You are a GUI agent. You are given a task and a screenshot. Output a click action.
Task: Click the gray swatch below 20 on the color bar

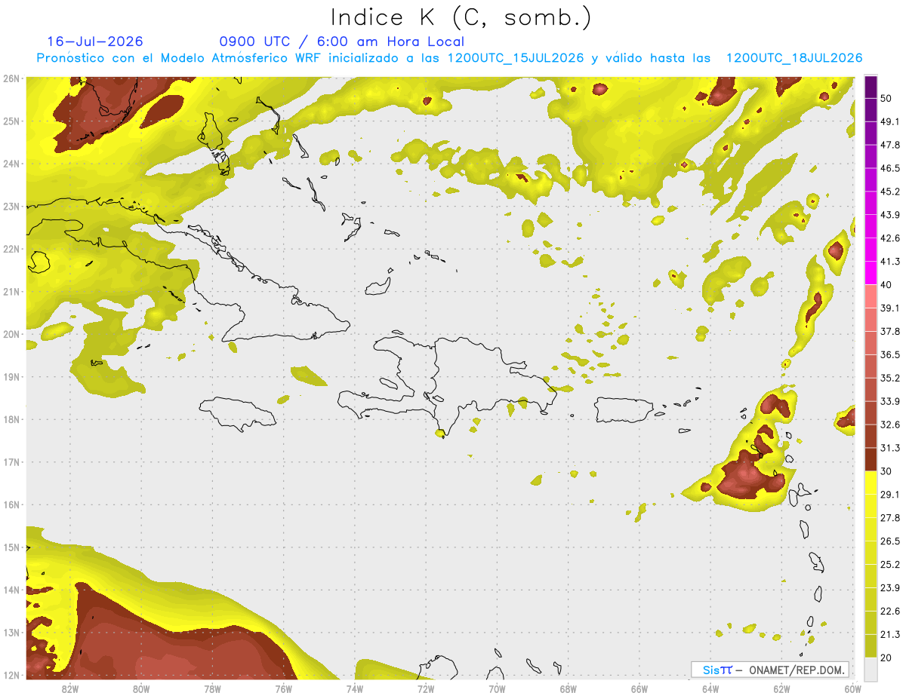click(871, 668)
